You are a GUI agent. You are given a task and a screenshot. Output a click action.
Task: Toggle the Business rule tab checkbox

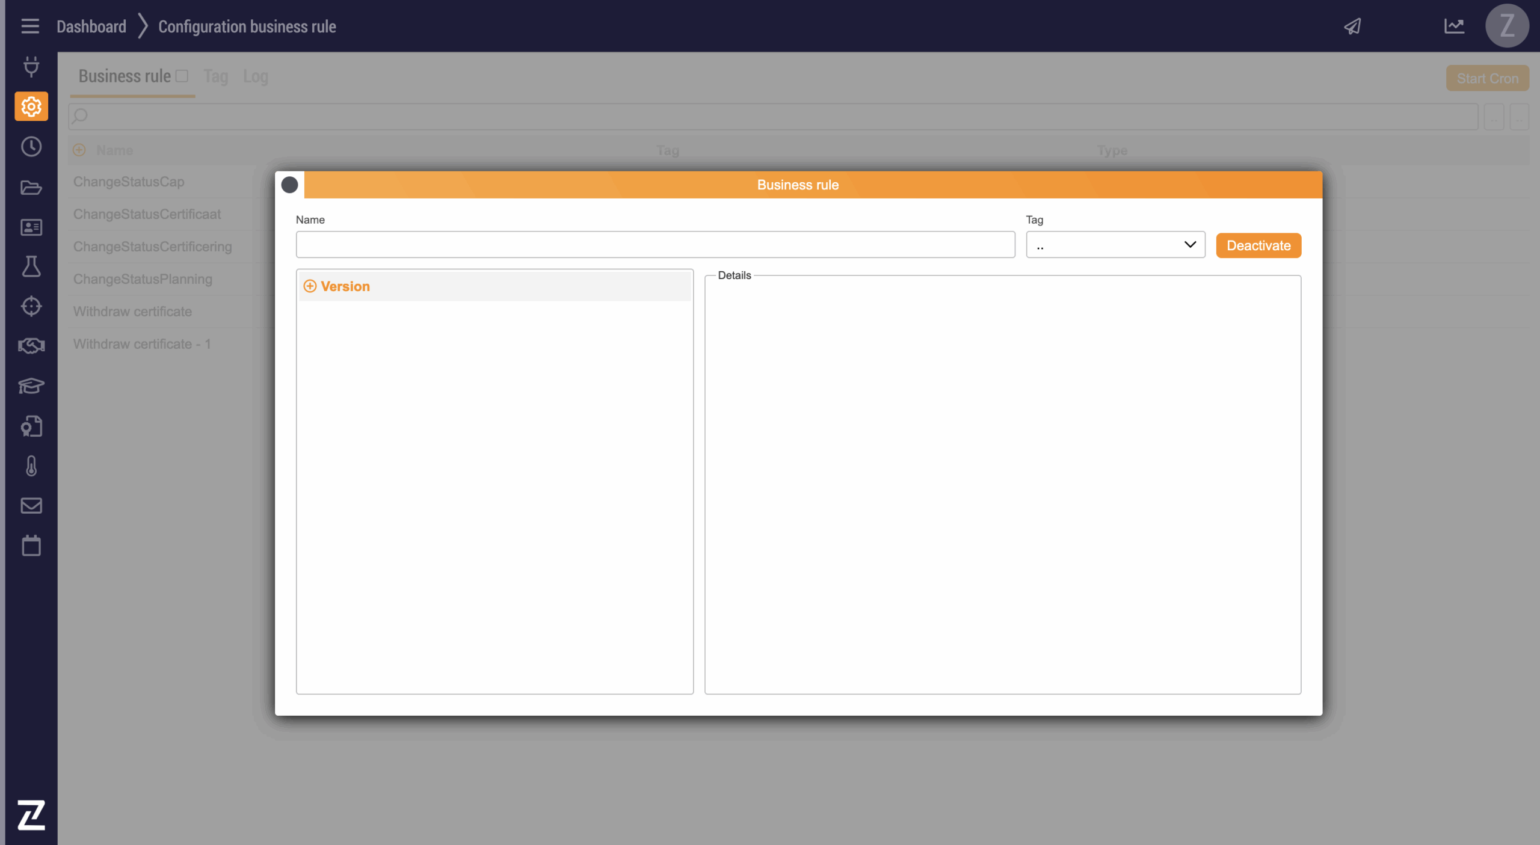[x=182, y=76]
